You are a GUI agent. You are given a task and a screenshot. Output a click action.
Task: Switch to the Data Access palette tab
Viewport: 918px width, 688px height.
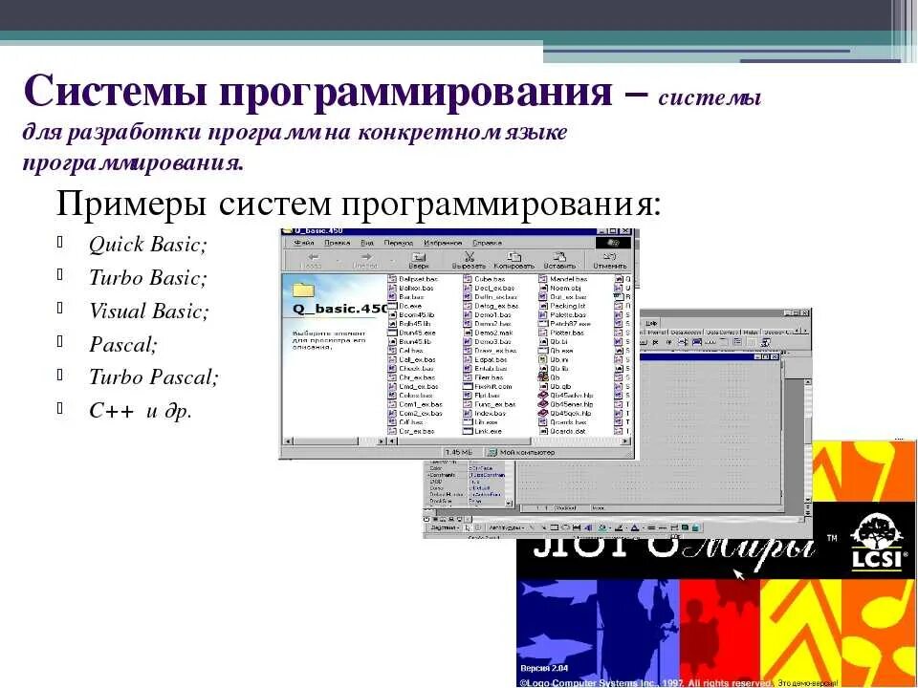tap(686, 333)
